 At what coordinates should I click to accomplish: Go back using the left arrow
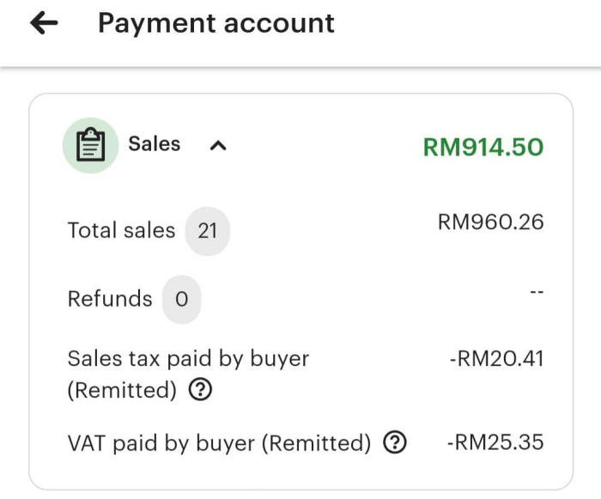44,23
